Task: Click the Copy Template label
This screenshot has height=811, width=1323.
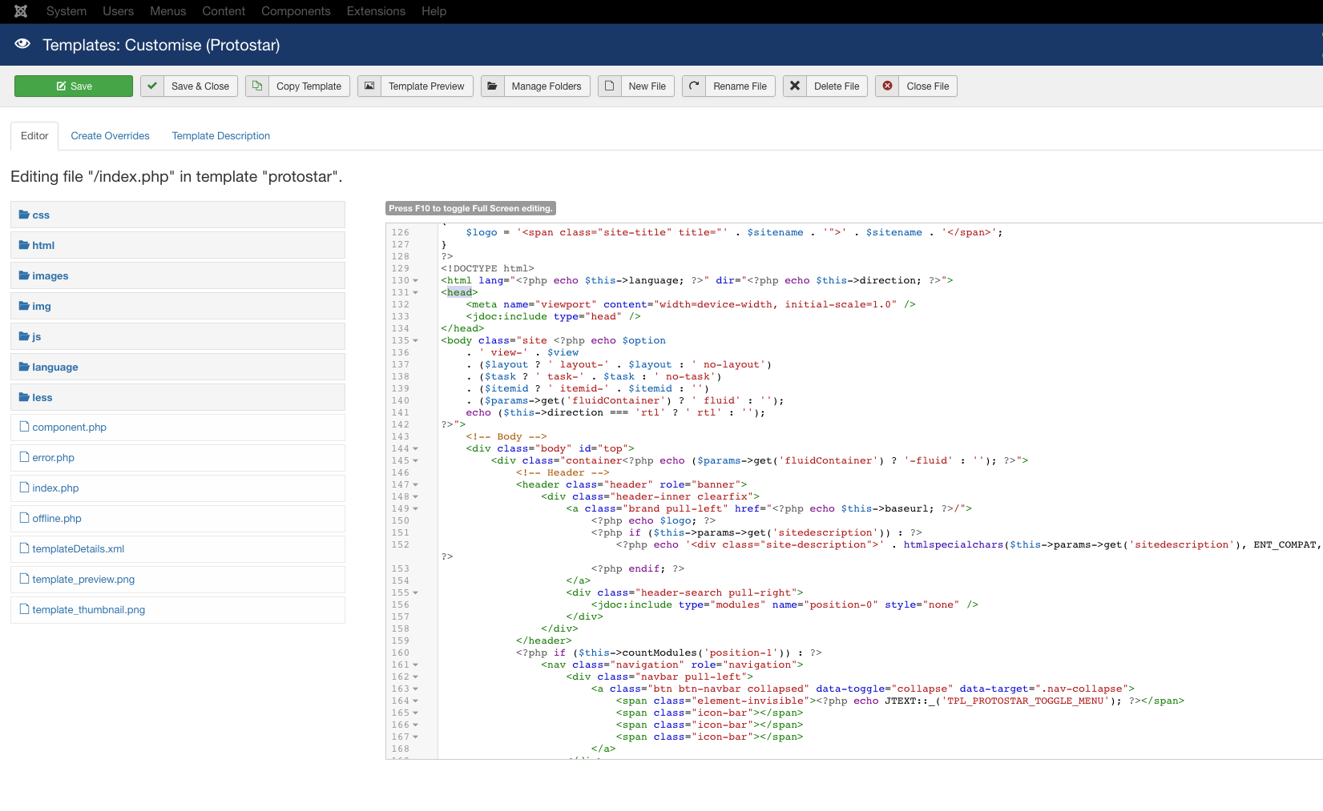Action: (309, 86)
